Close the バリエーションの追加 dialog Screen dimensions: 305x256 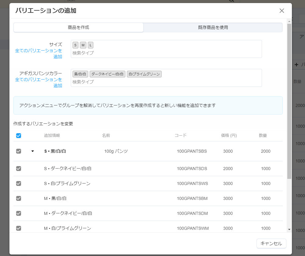click(x=282, y=11)
